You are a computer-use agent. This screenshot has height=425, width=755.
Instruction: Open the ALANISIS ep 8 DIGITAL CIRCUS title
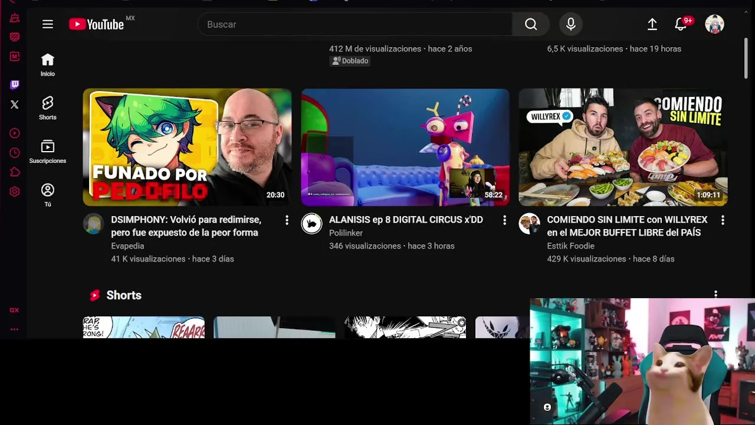click(x=406, y=220)
